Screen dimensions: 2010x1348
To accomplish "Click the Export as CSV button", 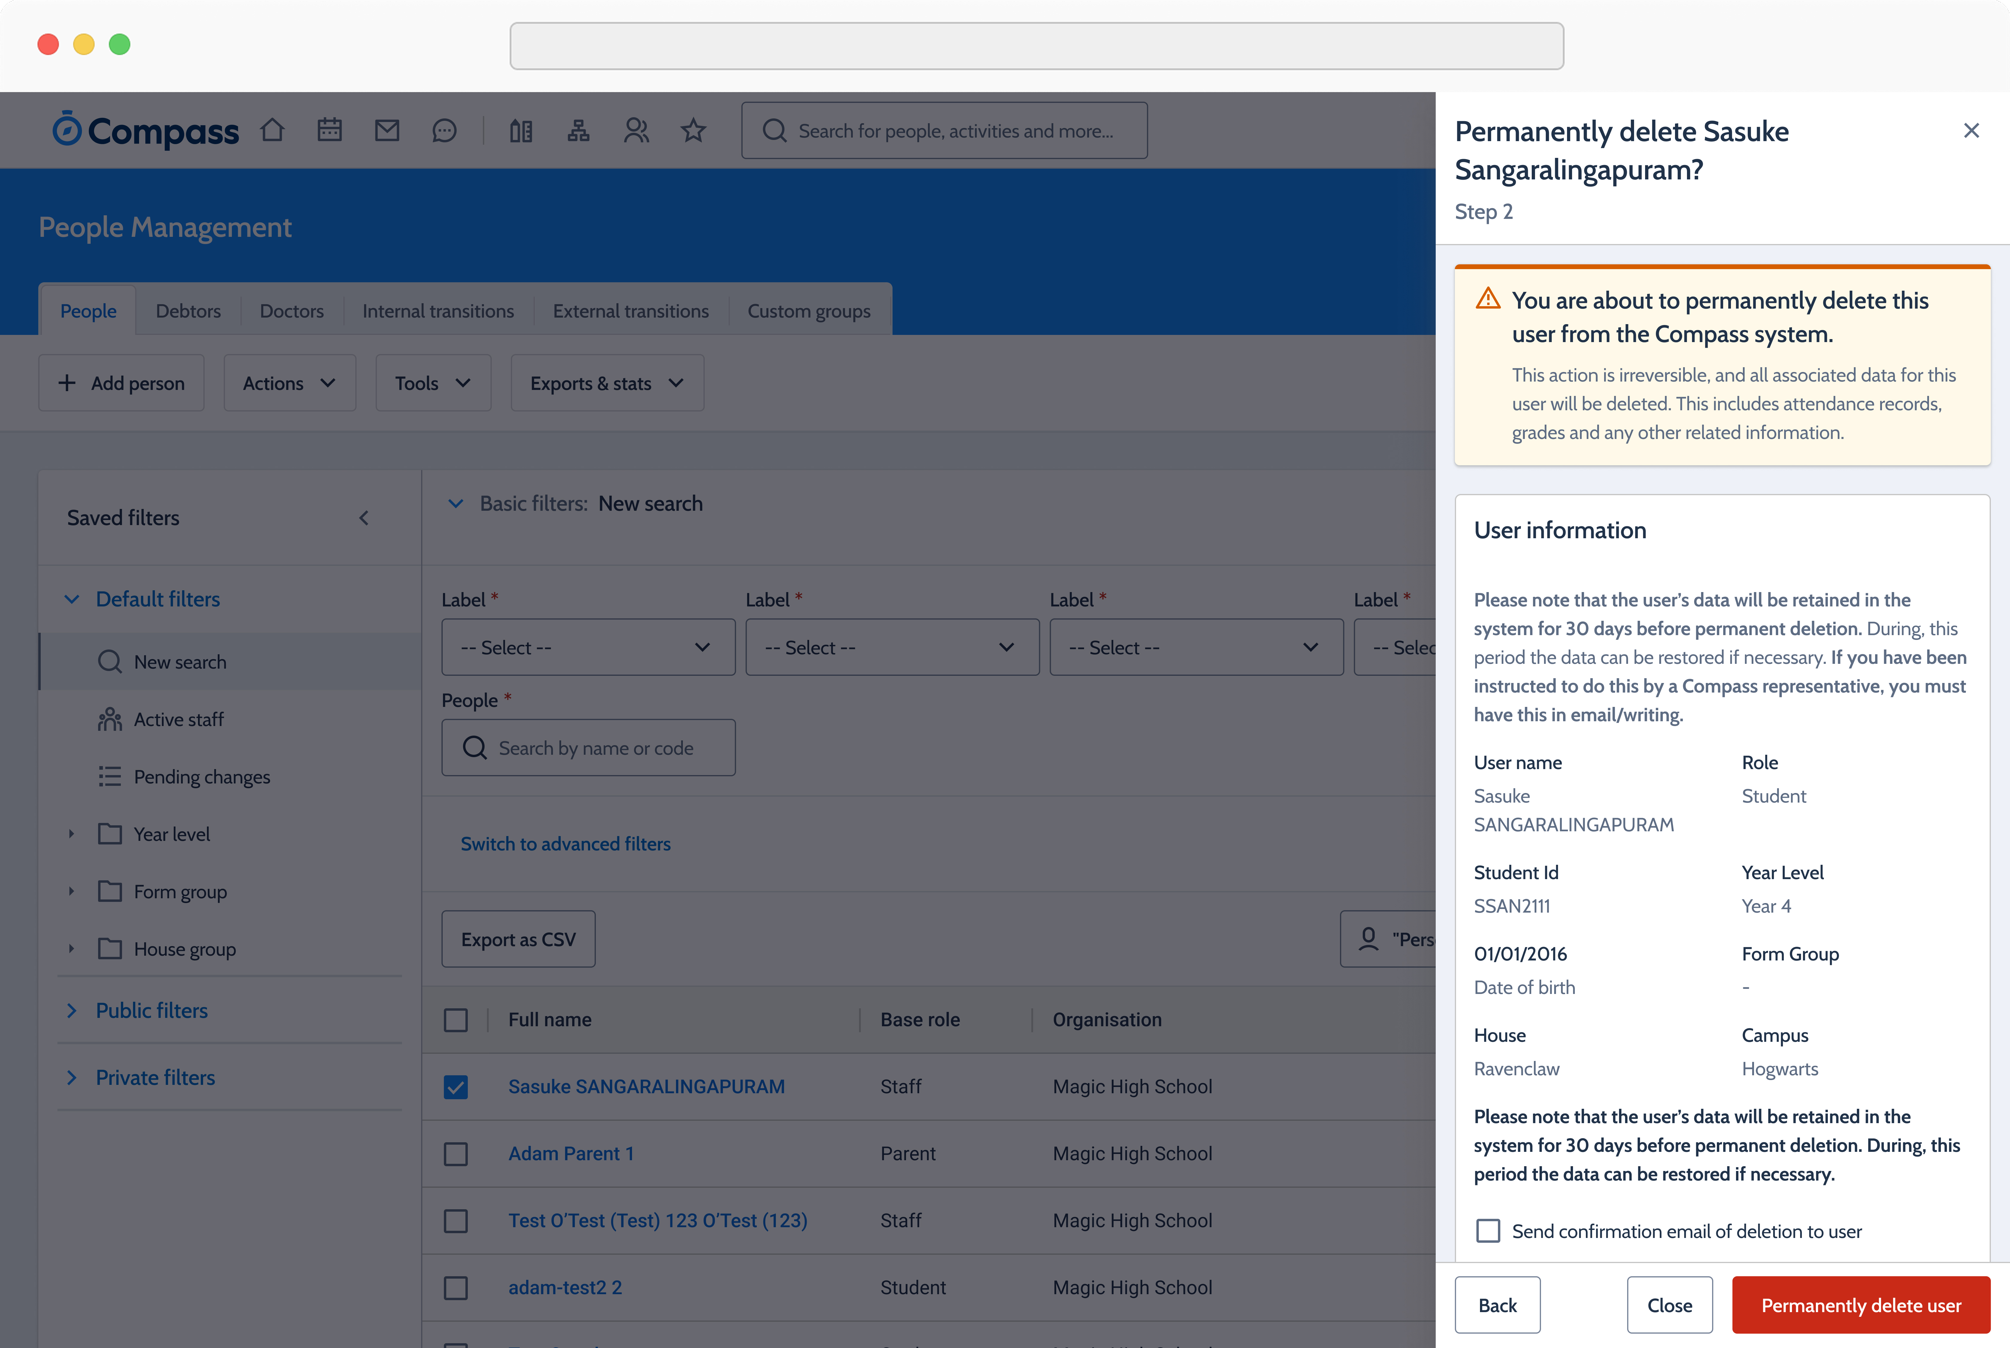I will 518,939.
